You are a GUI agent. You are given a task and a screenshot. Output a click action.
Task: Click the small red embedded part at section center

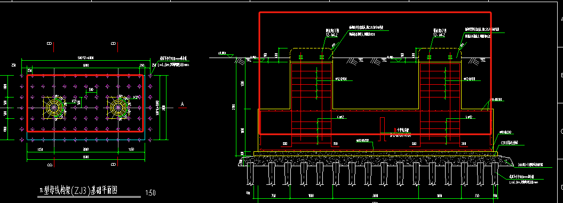point(383,129)
